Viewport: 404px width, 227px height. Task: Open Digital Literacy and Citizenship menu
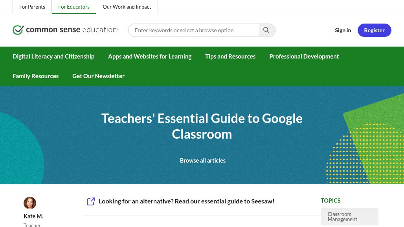tap(53, 57)
